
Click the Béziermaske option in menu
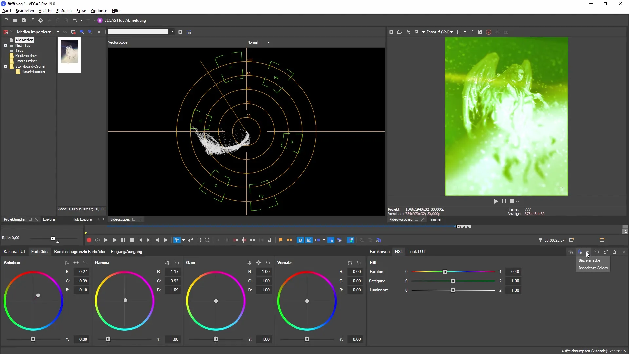tap(591, 260)
